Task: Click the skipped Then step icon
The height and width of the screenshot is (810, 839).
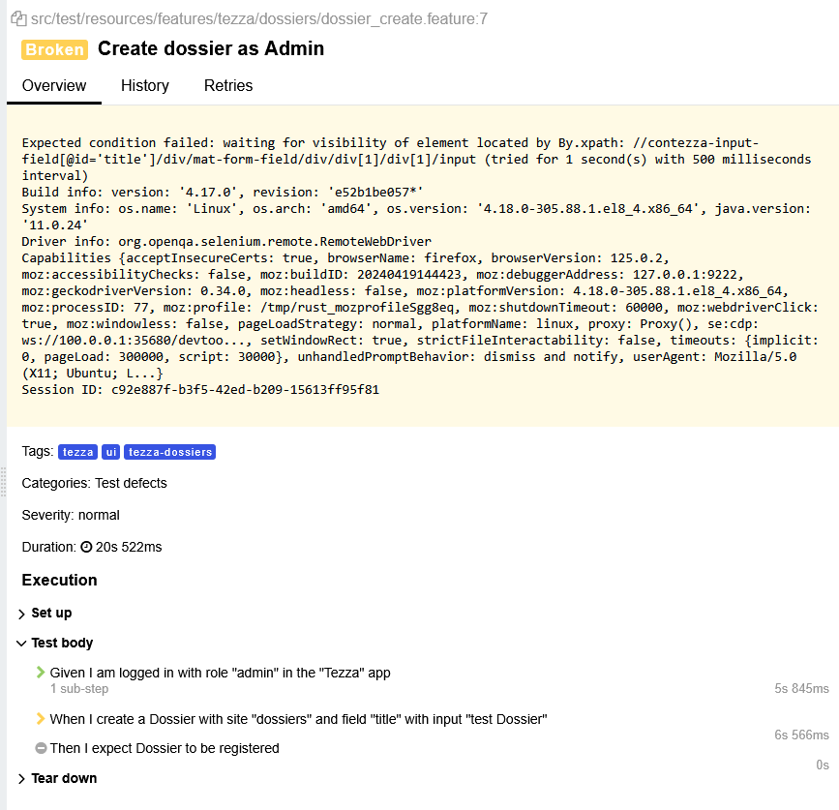Action: coord(41,748)
